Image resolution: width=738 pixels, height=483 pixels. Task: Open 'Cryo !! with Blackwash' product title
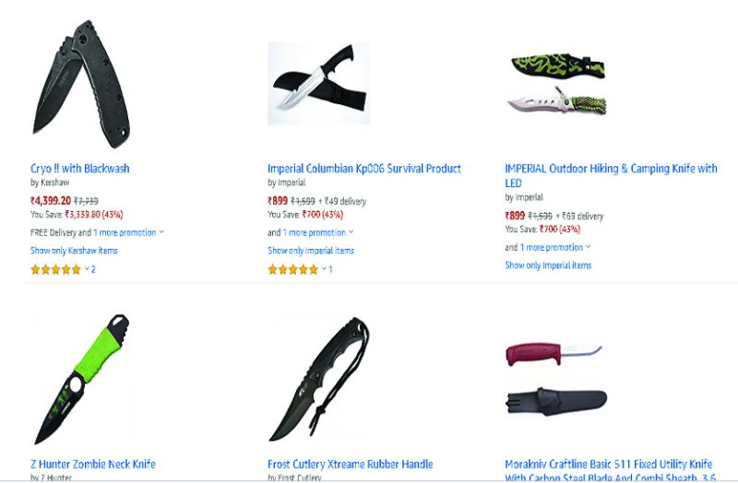(x=80, y=169)
